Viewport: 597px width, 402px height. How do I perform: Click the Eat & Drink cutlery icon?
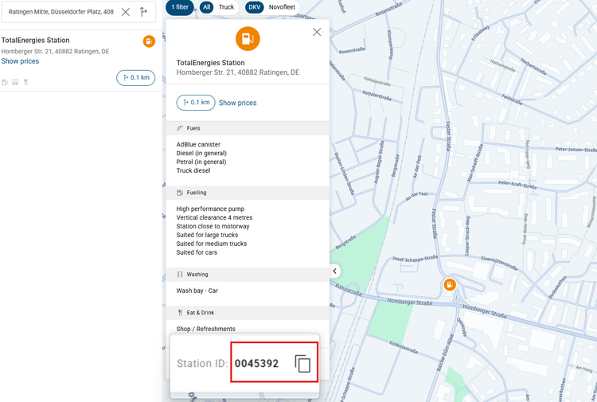tap(180, 313)
